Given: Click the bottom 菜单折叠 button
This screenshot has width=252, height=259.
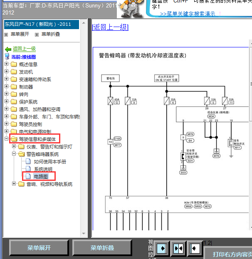Looking at the screenshot, I should click(102, 248).
